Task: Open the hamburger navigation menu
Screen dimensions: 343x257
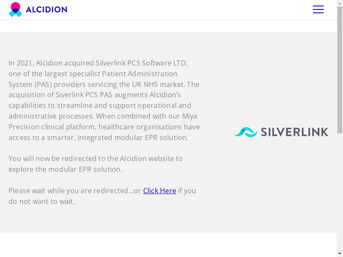Action: pos(318,9)
